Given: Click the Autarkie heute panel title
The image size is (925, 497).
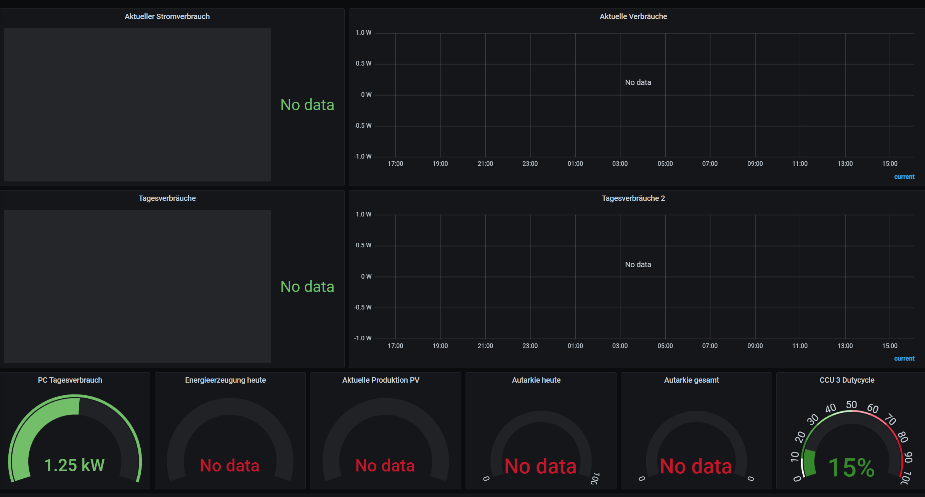Looking at the screenshot, I should tap(536, 380).
